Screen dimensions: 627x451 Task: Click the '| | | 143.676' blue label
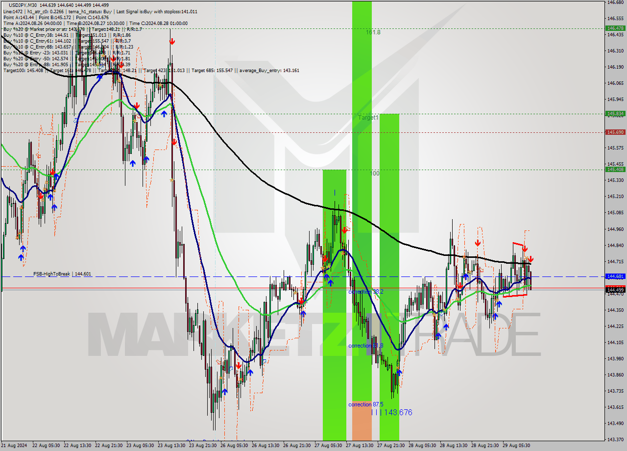point(391,413)
